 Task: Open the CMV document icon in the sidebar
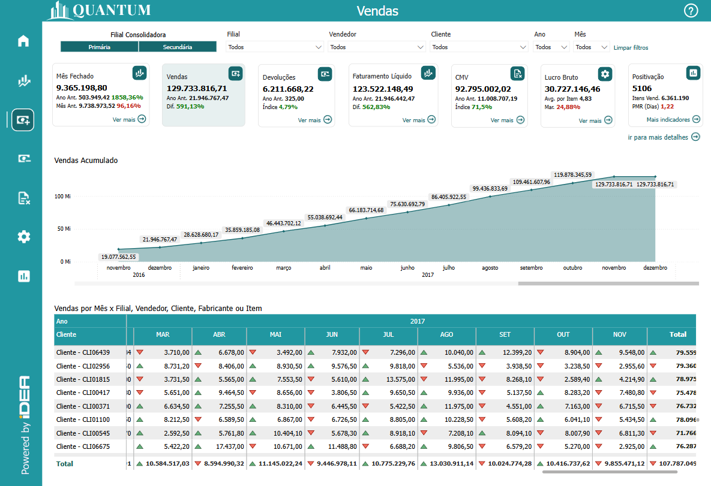coord(23,198)
